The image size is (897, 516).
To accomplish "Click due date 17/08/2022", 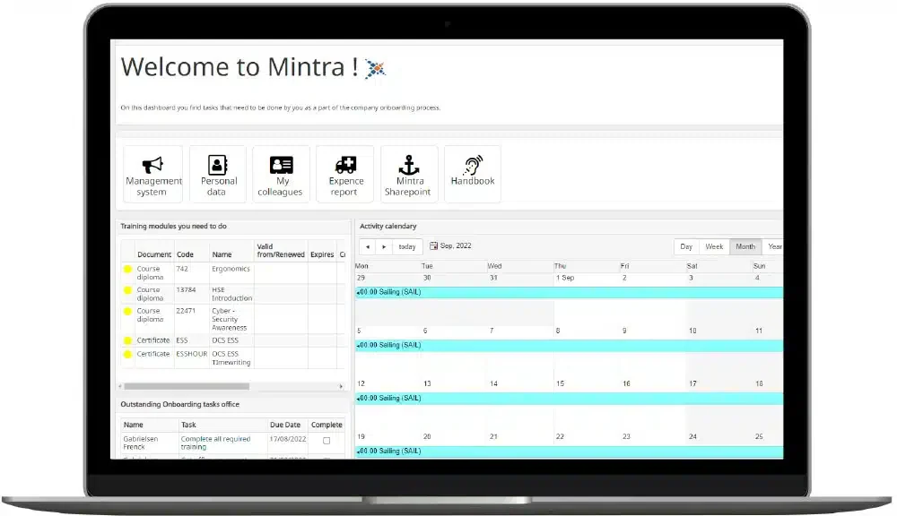I will (x=288, y=439).
